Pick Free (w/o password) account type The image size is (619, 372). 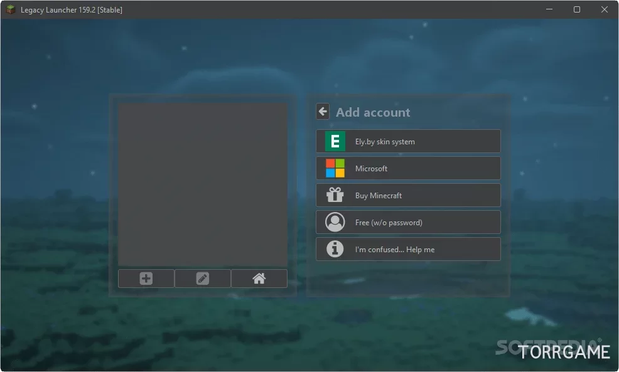point(408,222)
